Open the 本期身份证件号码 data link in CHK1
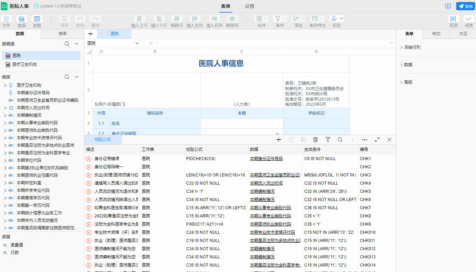The height and width of the screenshot is (272, 476). pyautogui.click(x=266, y=159)
